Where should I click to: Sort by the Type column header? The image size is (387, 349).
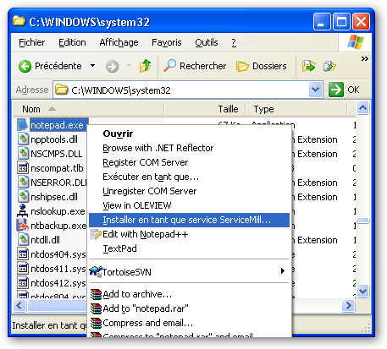pos(296,109)
